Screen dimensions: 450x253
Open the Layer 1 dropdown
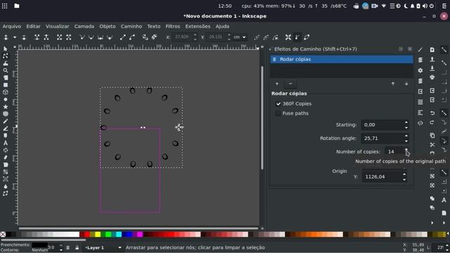103,247
